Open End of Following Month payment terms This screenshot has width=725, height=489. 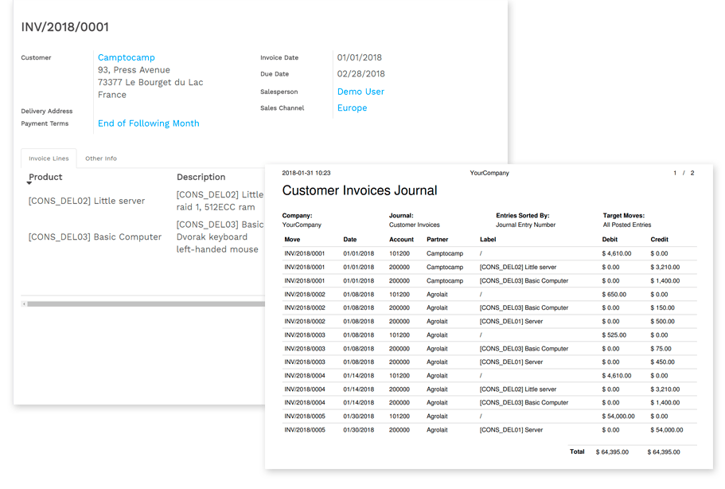tap(148, 123)
